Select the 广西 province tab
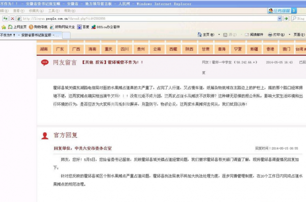Screen dimensions: 306x202 pyautogui.click(x=76, y=49)
